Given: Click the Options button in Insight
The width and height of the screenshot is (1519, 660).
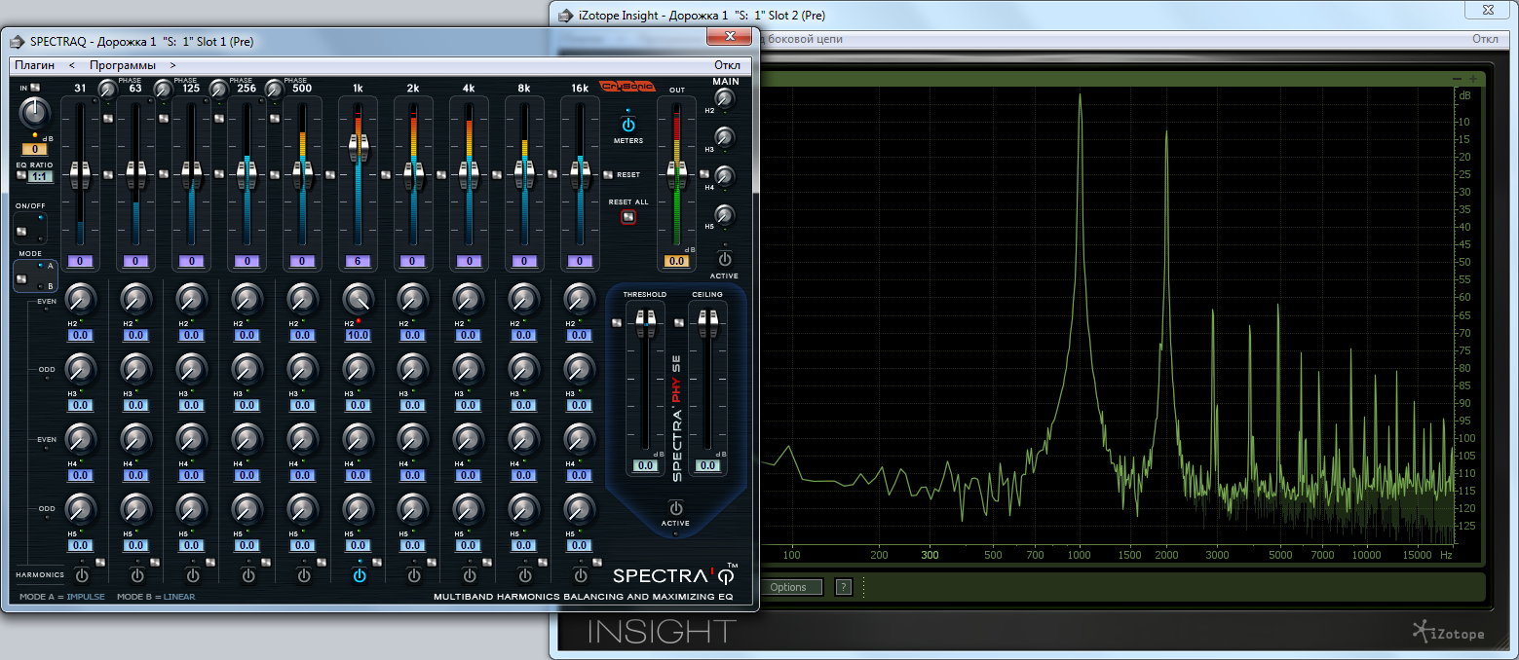Looking at the screenshot, I should [788, 587].
